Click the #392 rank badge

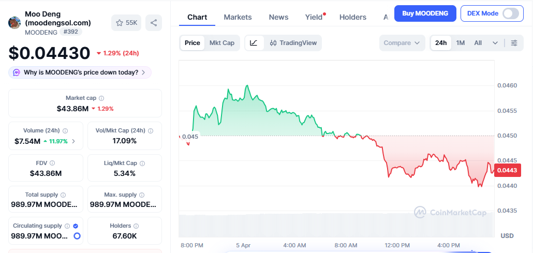point(71,32)
